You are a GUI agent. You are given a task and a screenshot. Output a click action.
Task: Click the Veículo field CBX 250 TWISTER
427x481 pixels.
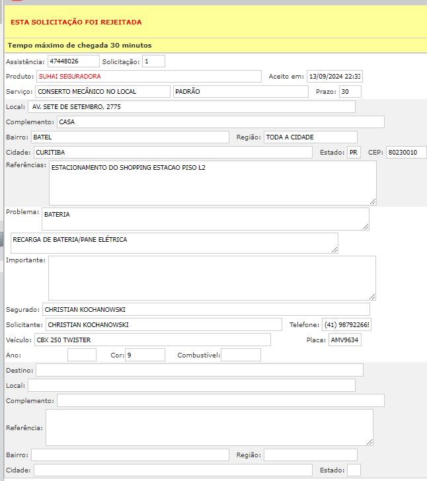(152, 340)
